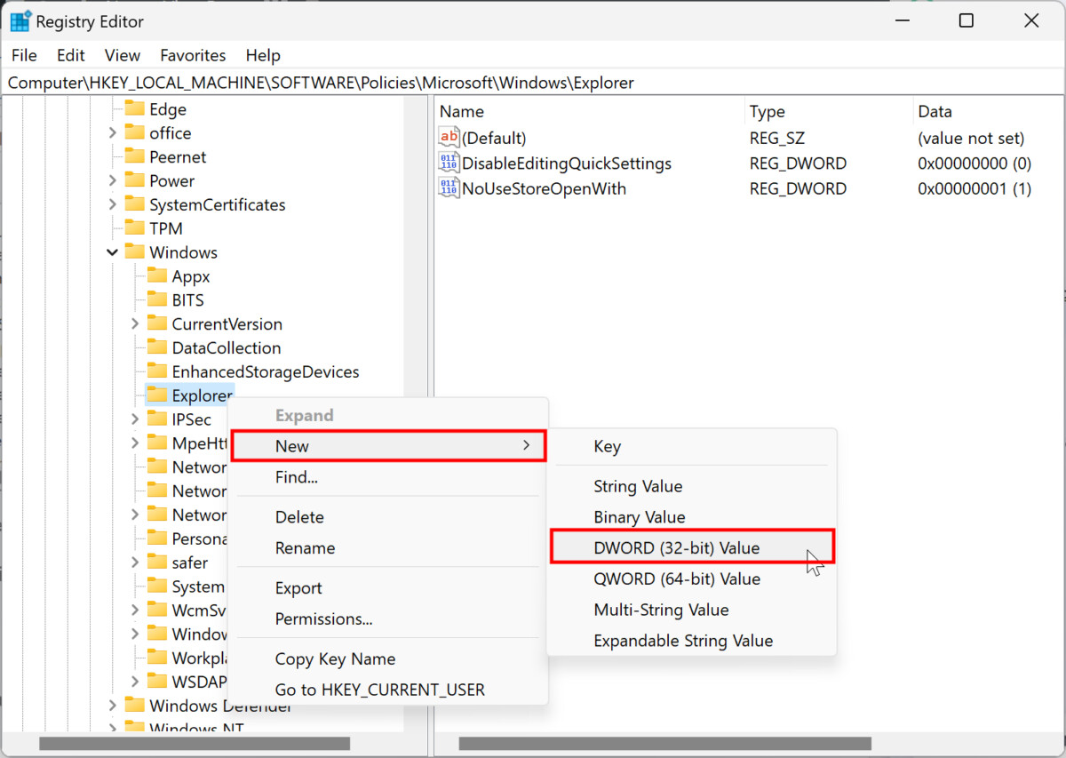Click the tree pane horizontal scrollbar
Image resolution: width=1066 pixels, height=758 pixels.
(195, 743)
